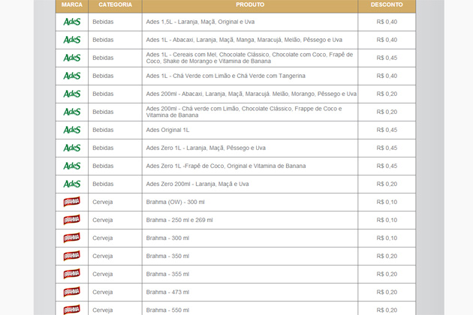Click AdeS logo in Ades Zero 1L Frapê de Coco row

(72, 166)
